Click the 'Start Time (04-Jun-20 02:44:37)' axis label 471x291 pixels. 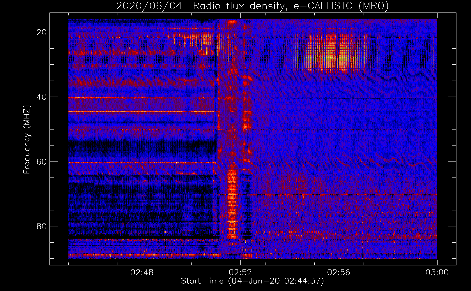pyautogui.click(x=252, y=281)
